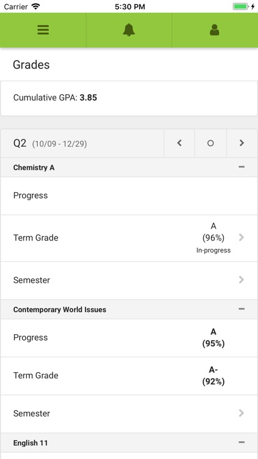Open Chemistry A Semester chevron

pyautogui.click(x=241, y=280)
